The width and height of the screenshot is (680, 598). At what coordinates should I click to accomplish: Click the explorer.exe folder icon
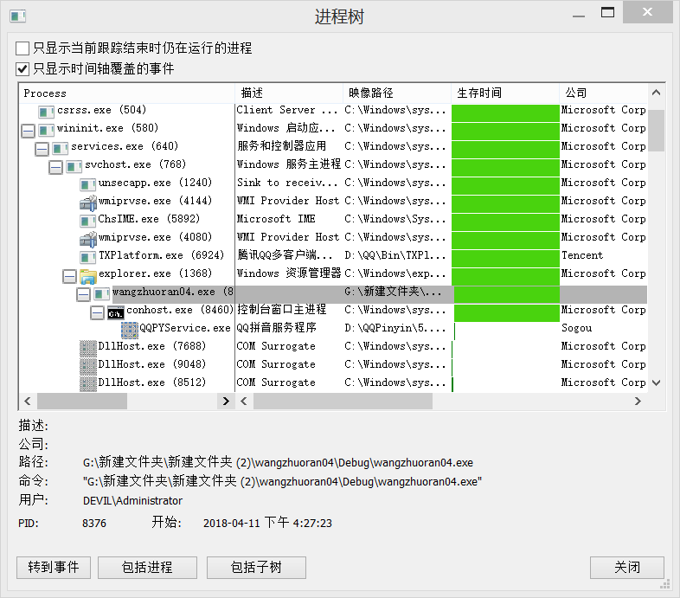pos(88,276)
